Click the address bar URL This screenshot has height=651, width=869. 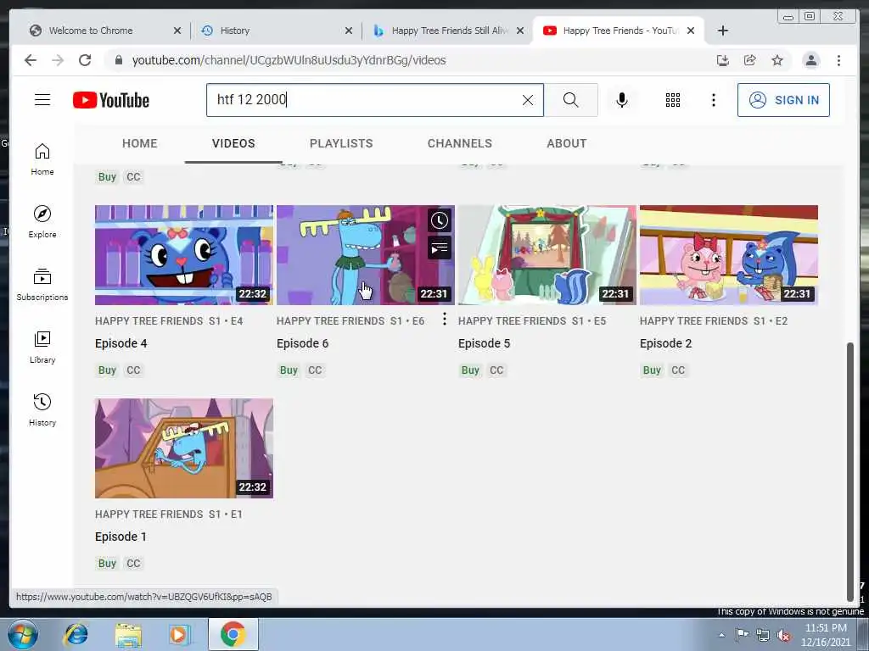[x=289, y=60]
